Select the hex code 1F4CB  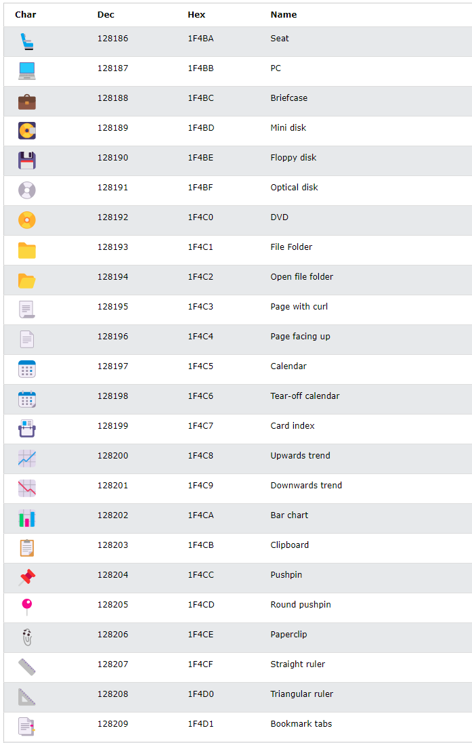pos(200,545)
